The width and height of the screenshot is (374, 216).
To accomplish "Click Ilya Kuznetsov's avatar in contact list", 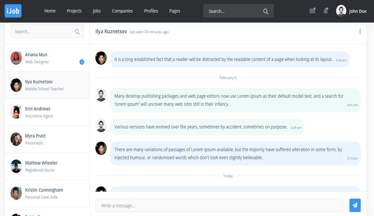I will click(16, 85).
